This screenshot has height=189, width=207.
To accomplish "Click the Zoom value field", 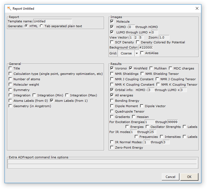I will 164,37.
